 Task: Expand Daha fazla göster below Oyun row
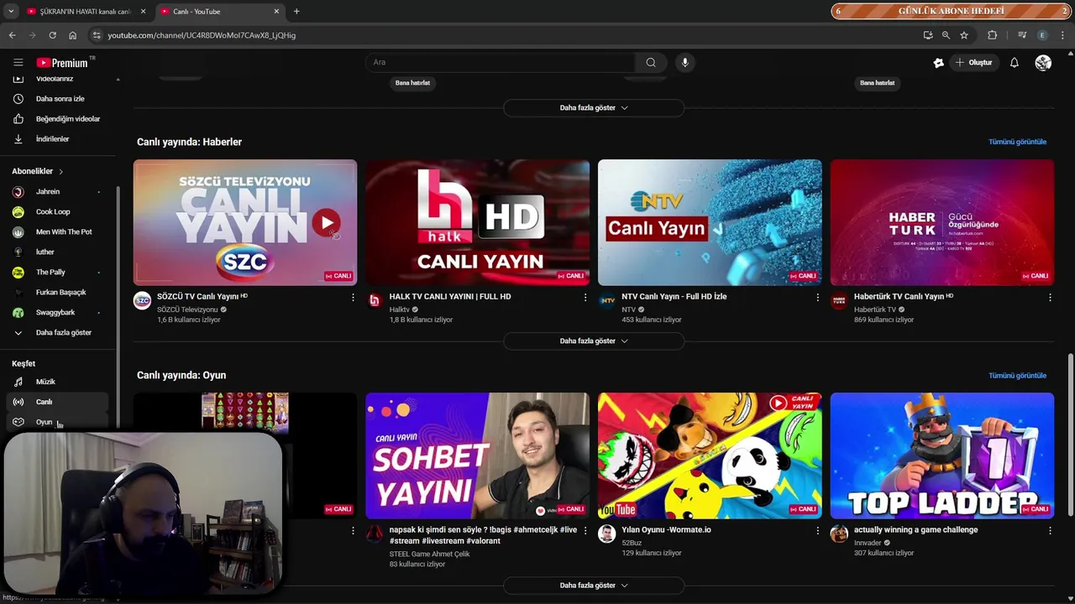(594, 586)
